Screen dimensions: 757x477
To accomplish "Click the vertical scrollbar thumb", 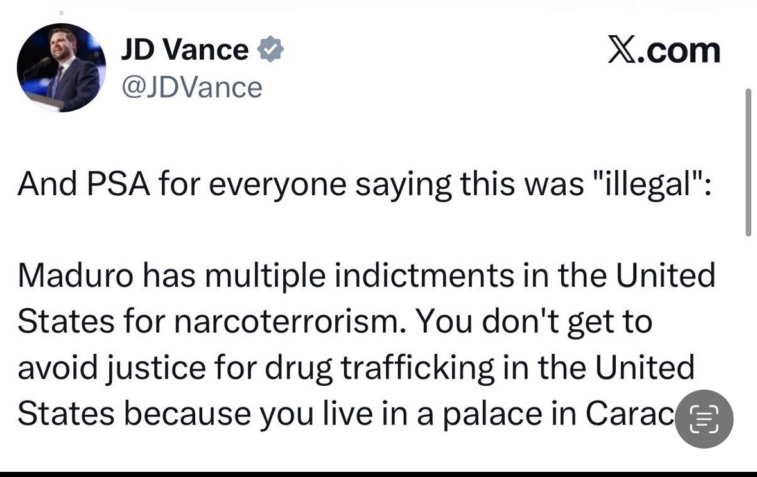I will 747,162.
